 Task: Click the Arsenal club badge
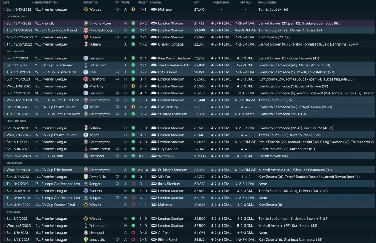tap(86, 38)
